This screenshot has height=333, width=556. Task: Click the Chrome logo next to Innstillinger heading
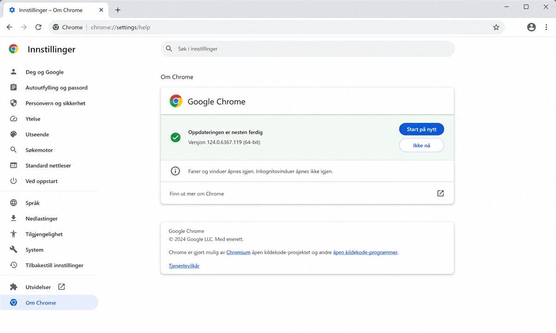tap(13, 49)
